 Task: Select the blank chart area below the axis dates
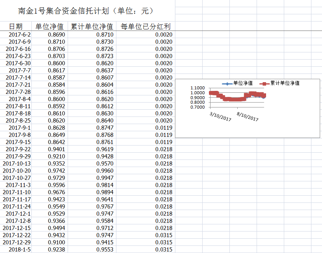tap(246, 130)
